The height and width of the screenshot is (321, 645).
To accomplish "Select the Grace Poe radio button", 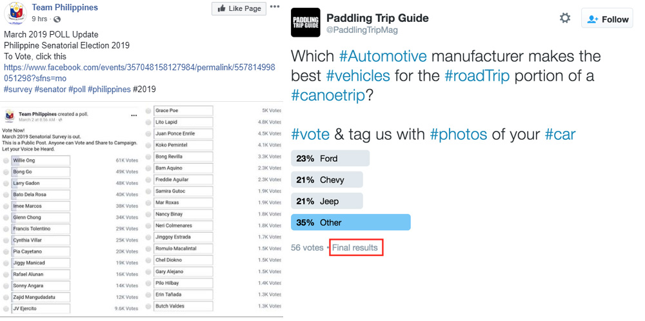I will tap(148, 111).
